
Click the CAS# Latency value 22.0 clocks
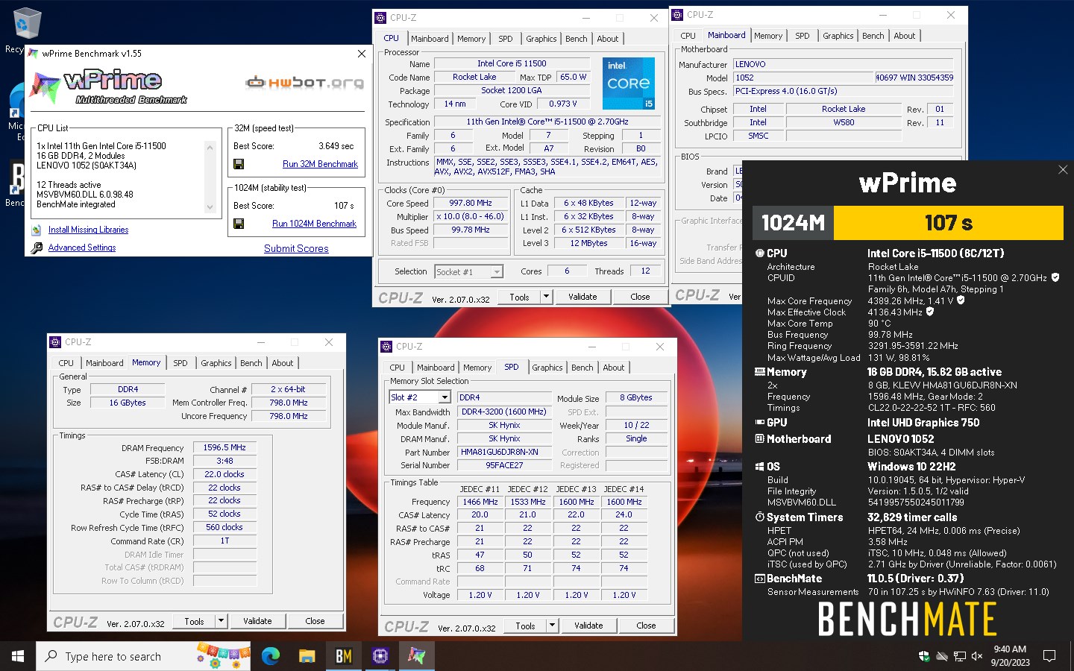tap(224, 474)
